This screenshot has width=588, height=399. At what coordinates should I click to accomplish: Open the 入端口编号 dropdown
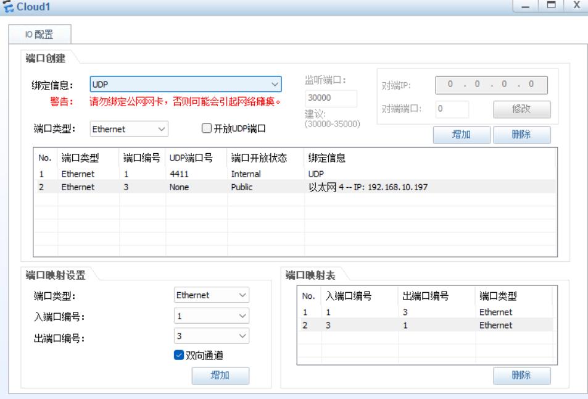[x=212, y=316]
